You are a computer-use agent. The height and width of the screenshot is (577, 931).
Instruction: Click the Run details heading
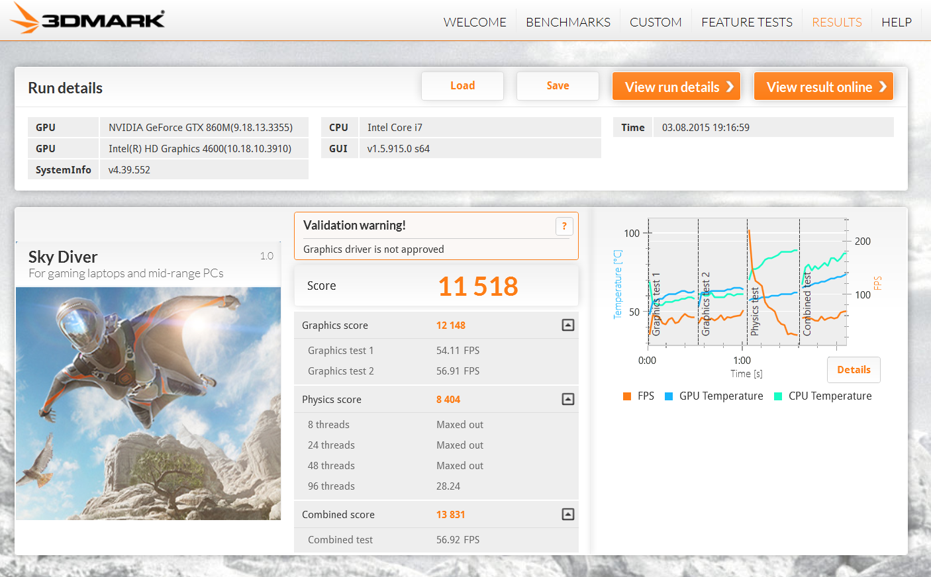(x=65, y=88)
